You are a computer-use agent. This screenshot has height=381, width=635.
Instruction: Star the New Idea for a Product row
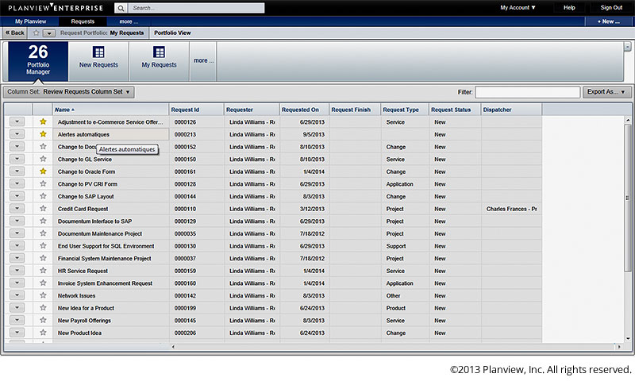[43, 308]
